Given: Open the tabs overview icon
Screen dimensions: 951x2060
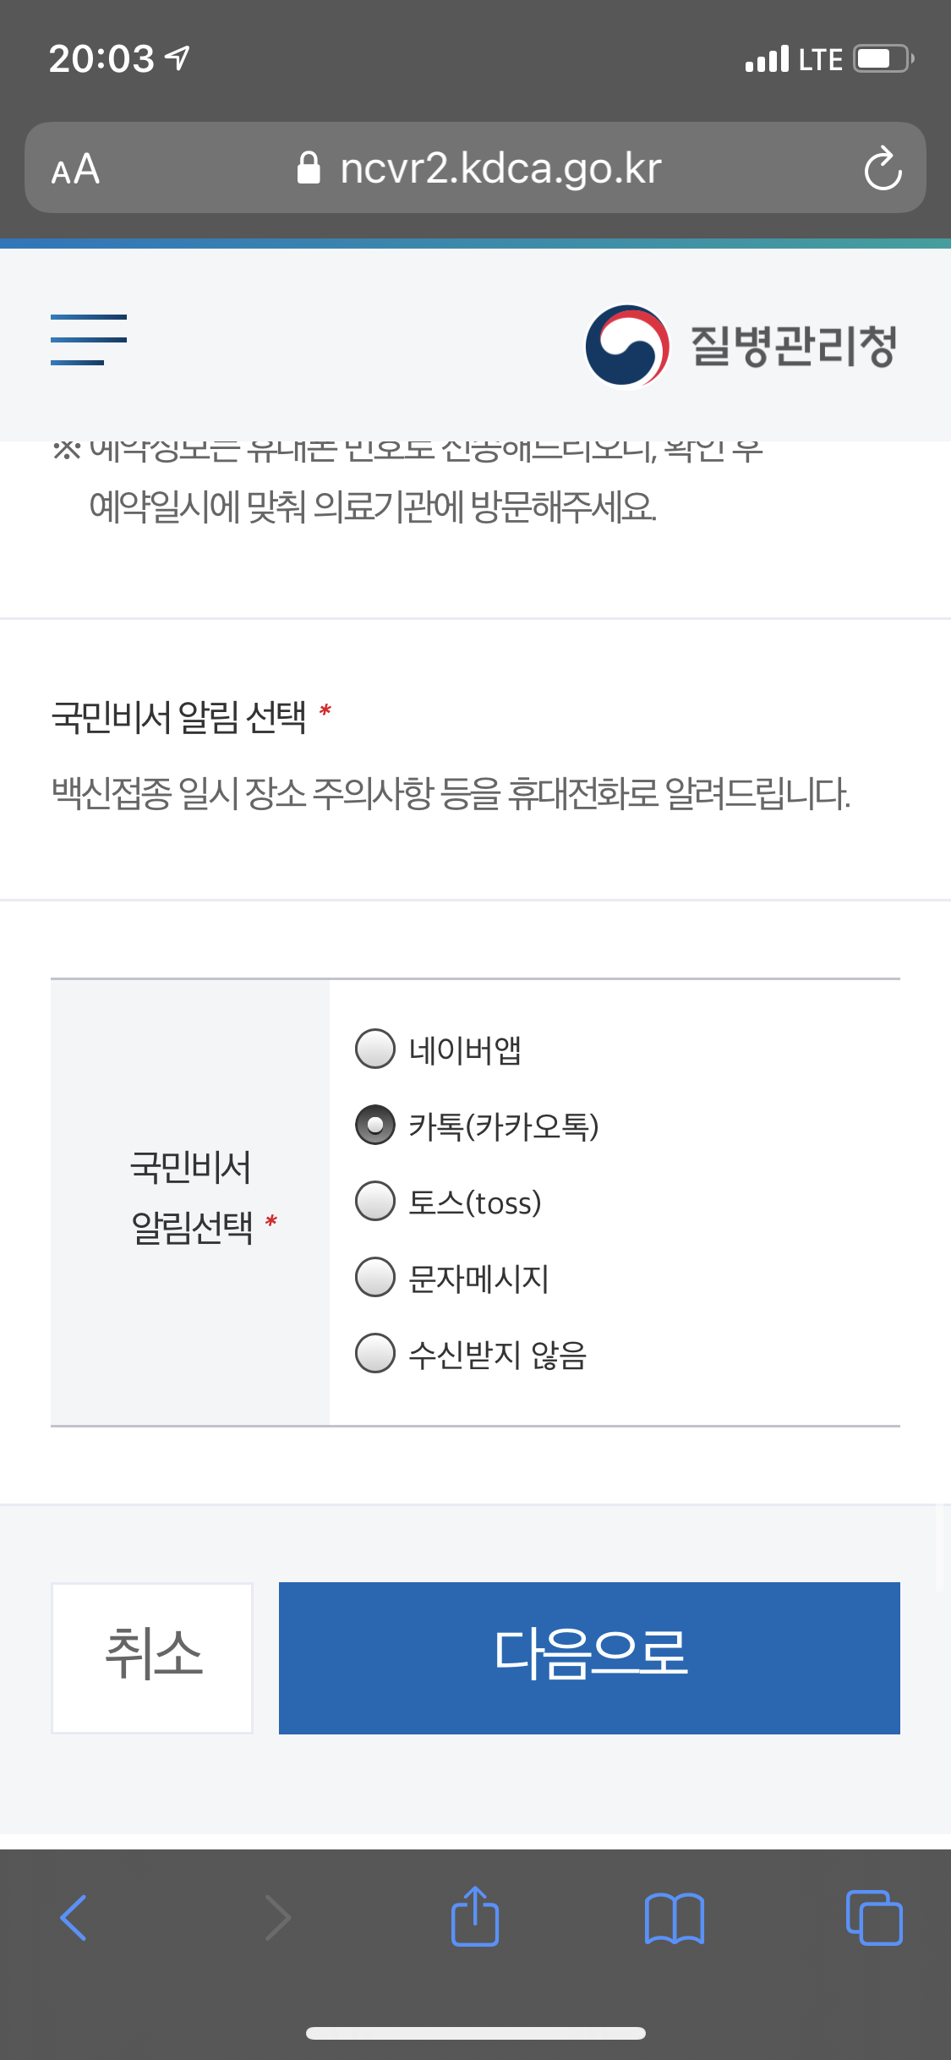Looking at the screenshot, I should (874, 1917).
